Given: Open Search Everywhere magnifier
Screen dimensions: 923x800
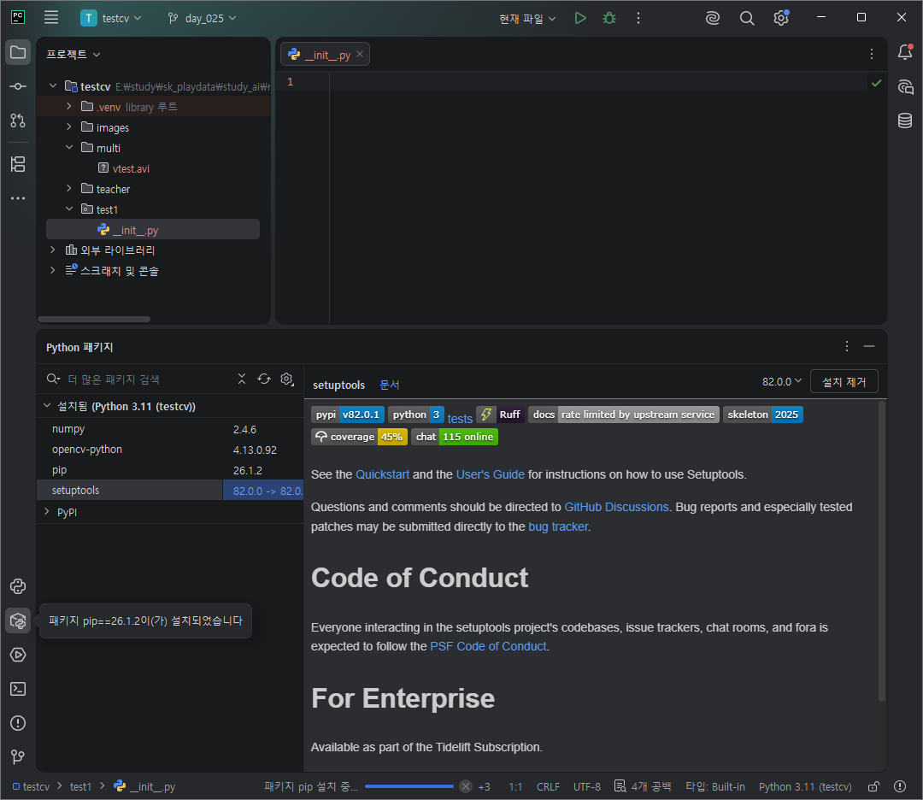Looking at the screenshot, I should click(746, 18).
